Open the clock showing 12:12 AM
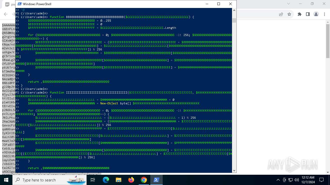Image resolution: width=330 pixels, height=185 pixels. click(x=308, y=180)
